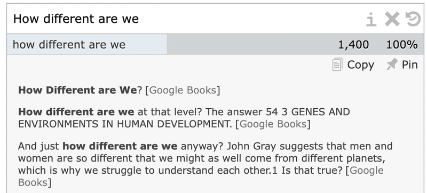Viewport: 427px width, 193px height.
Task: Open Google Books link after "How Different are We?"
Action: [x=183, y=90]
